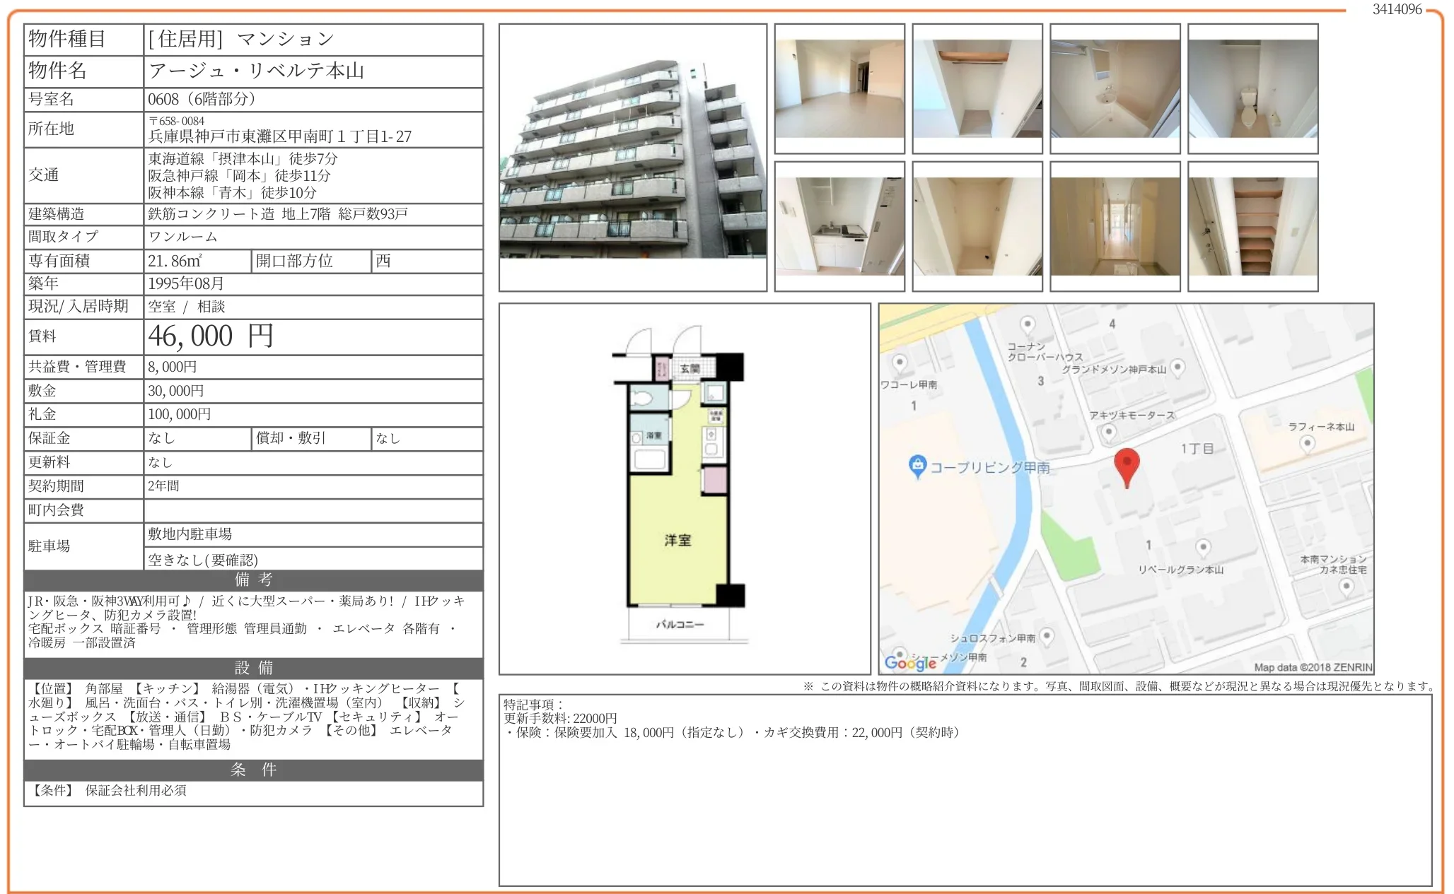Open the building exterior photo
This screenshot has width=1454, height=894.
pyautogui.click(x=633, y=159)
